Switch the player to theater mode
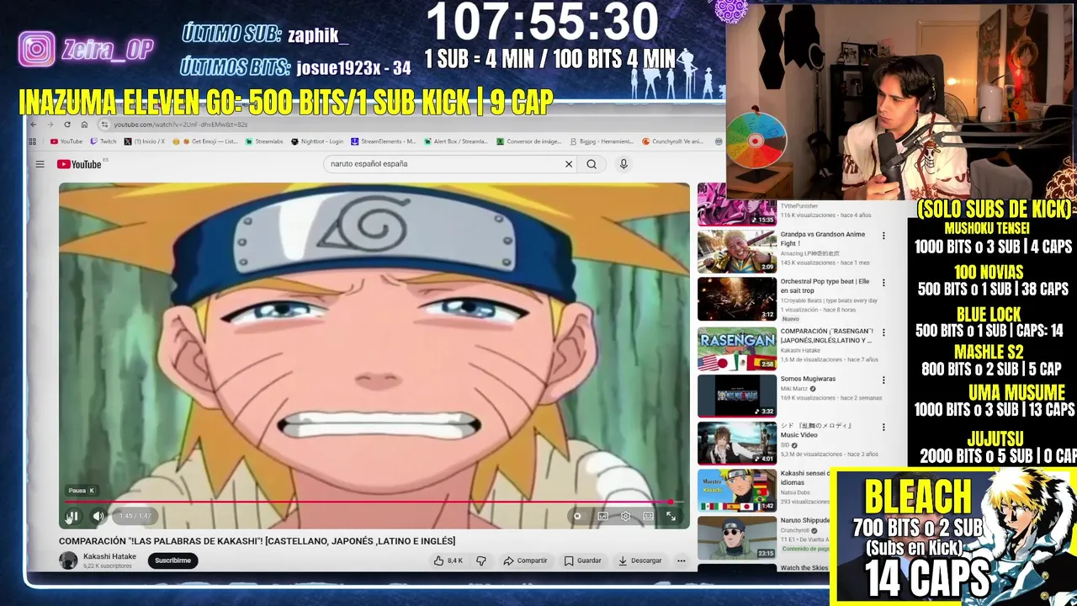 click(x=648, y=516)
